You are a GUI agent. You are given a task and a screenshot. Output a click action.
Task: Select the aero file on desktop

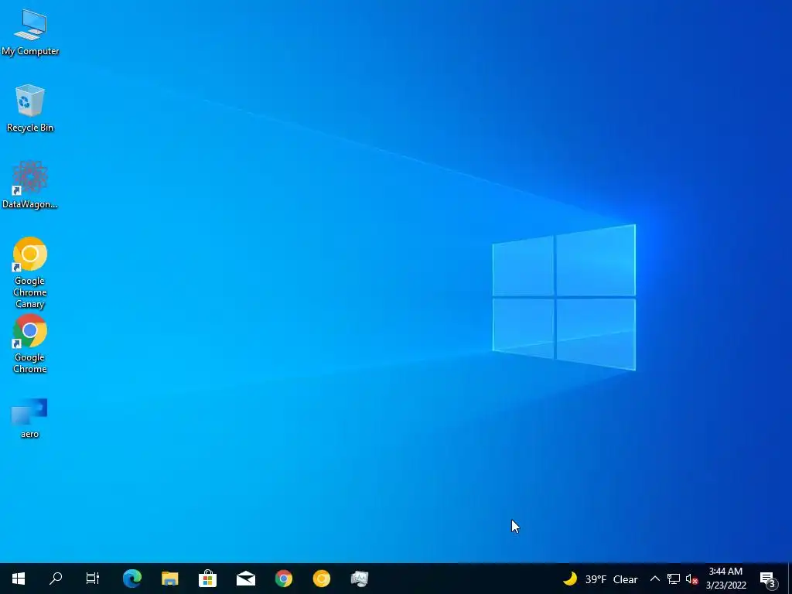point(30,418)
